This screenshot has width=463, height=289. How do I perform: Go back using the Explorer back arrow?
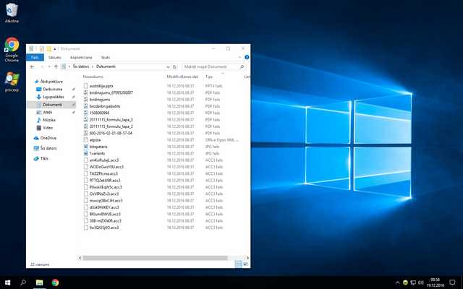pos(32,66)
